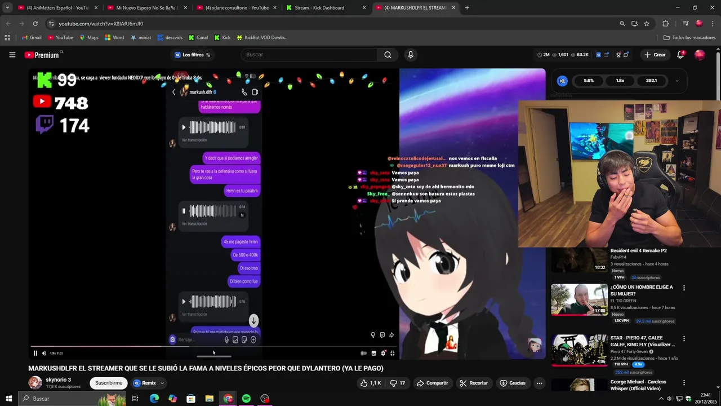
Task: Subscribe with the Suscribirme button
Action: coord(109,383)
